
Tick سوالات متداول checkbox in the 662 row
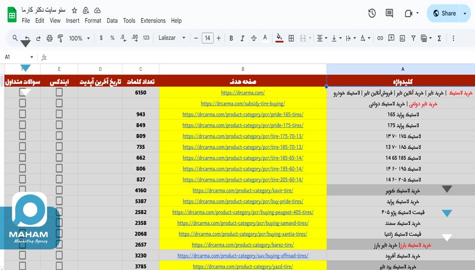coord(23,158)
